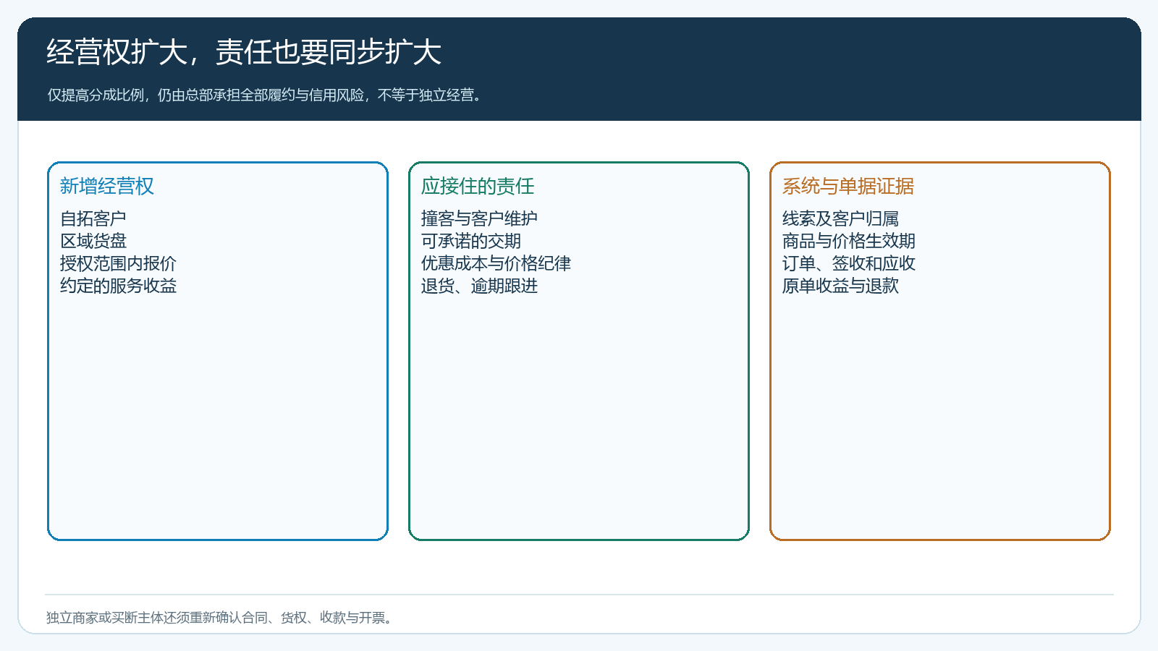Select the subtitle starting 仅提高分成比例
This screenshot has height=651, width=1158.
pos(264,95)
